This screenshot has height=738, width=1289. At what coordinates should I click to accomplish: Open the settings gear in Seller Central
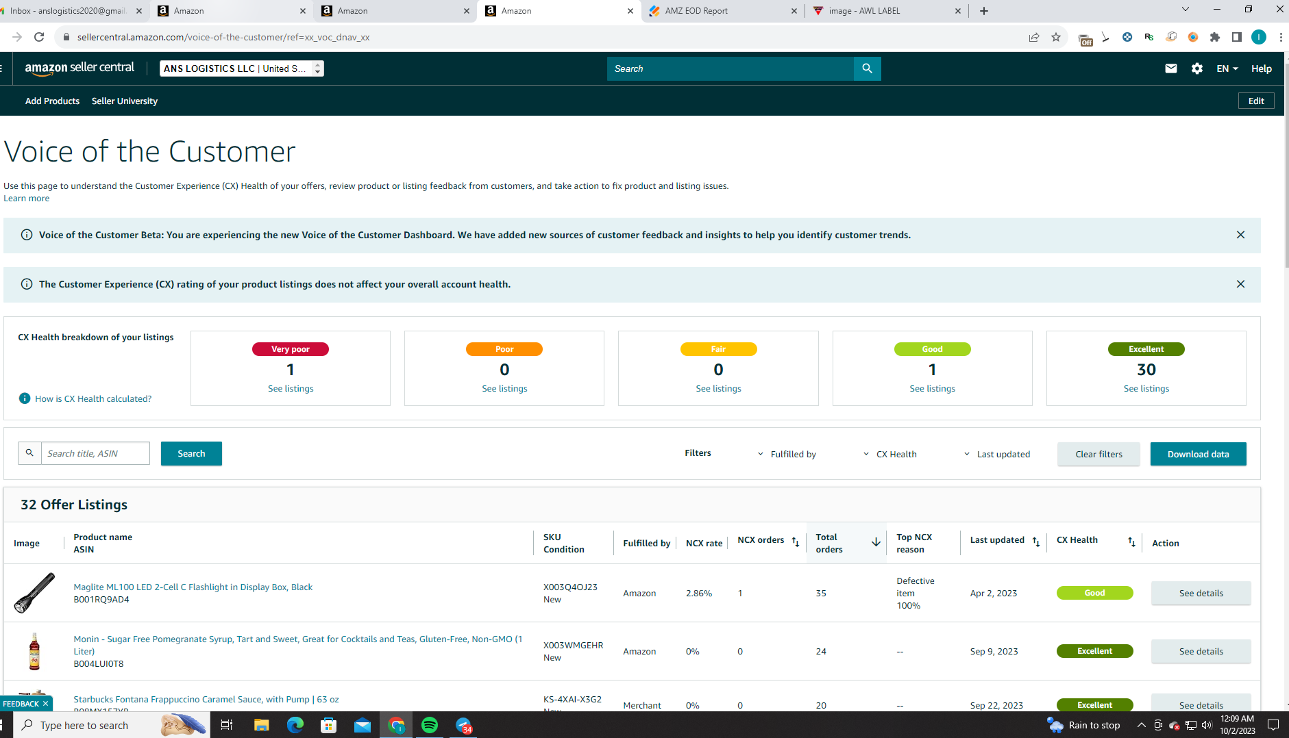[1197, 68]
